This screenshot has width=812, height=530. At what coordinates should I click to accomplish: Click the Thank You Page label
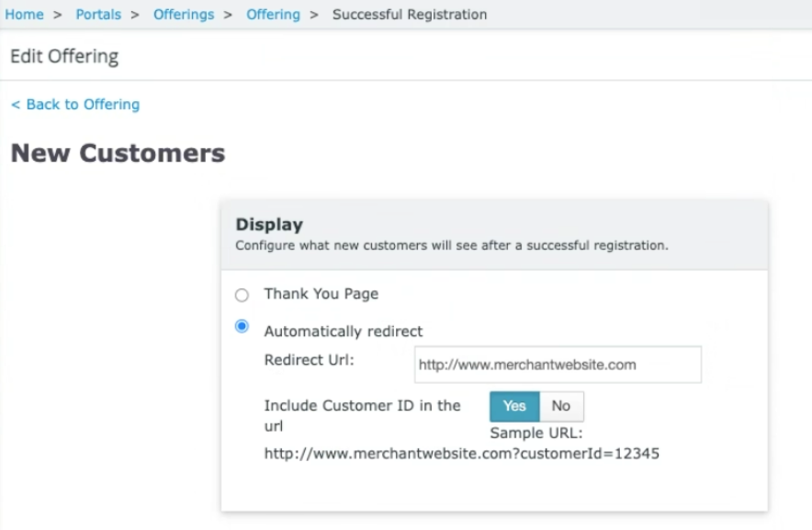(321, 294)
